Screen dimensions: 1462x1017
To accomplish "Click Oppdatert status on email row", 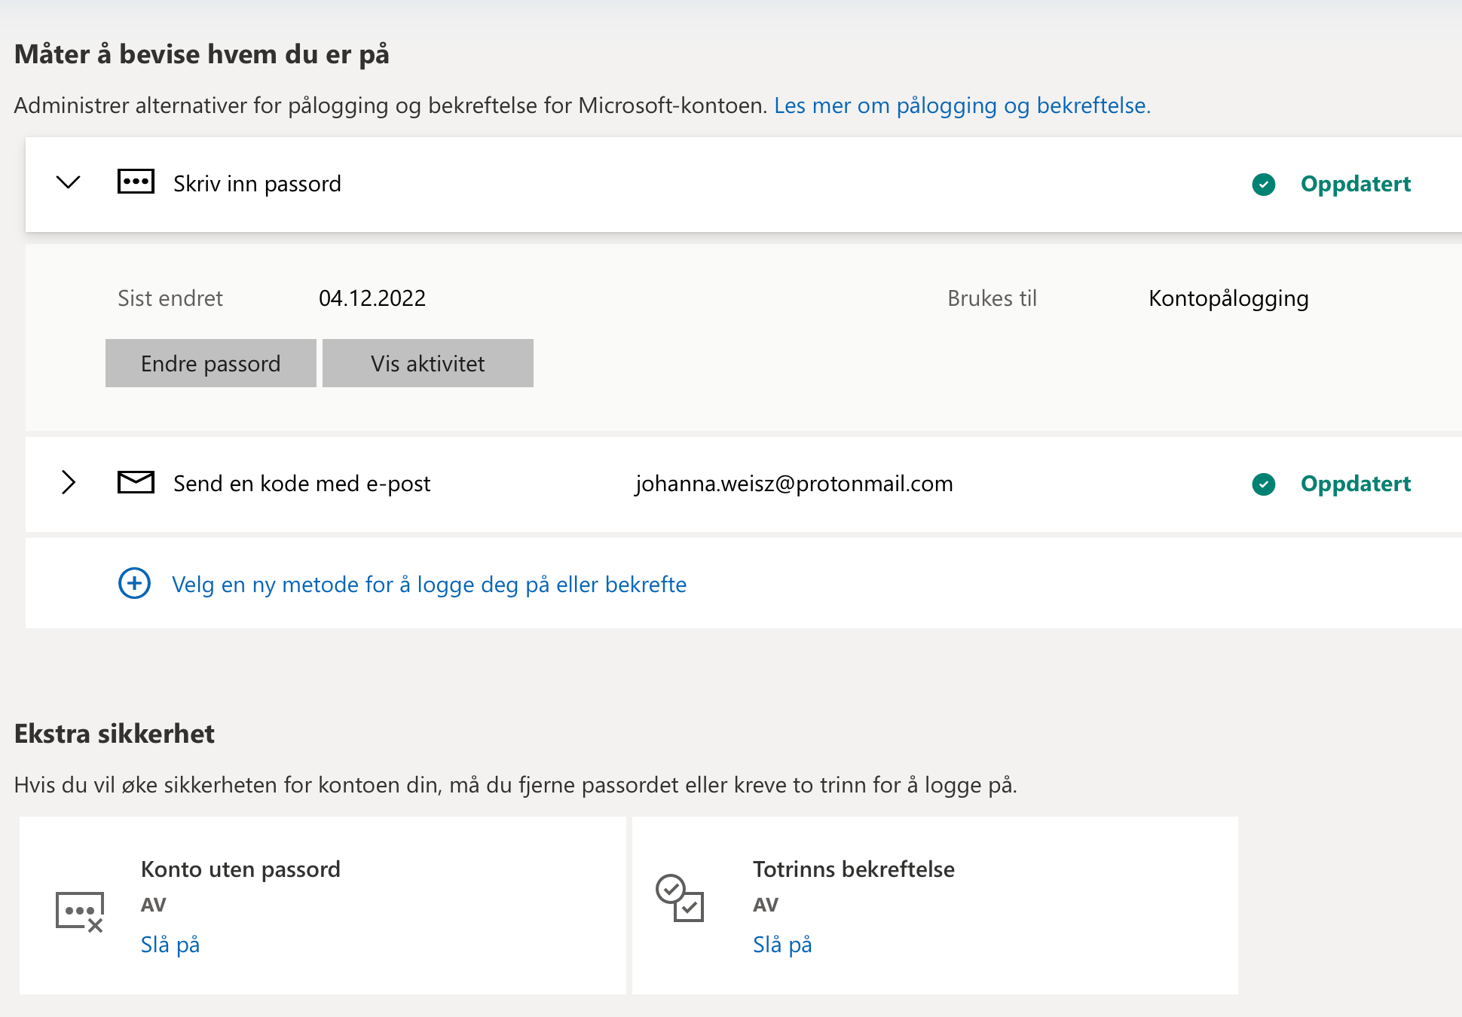I will (1355, 484).
